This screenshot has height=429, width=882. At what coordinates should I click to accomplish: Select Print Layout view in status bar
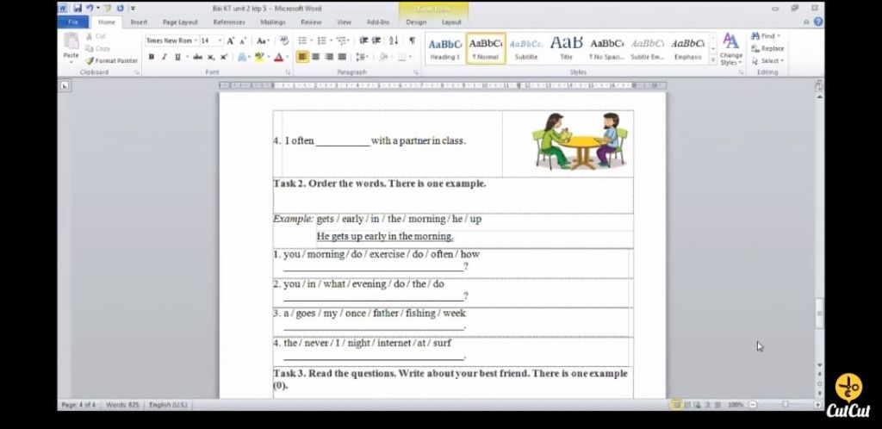pyautogui.click(x=676, y=404)
